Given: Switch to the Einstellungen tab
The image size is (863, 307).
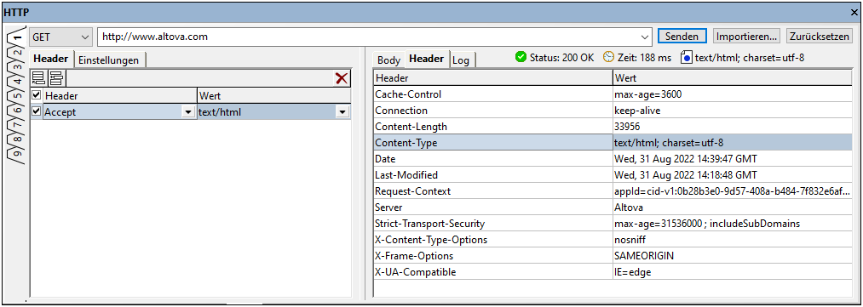Looking at the screenshot, I should pyautogui.click(x=109, y=60).
